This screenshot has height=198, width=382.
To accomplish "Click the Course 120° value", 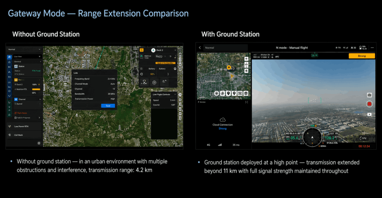I will tap(173, 105).
